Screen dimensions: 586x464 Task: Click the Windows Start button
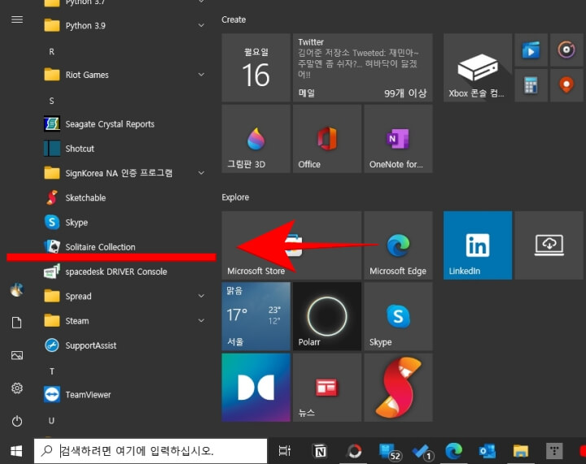pyautogui.click(x=16, y=451)
